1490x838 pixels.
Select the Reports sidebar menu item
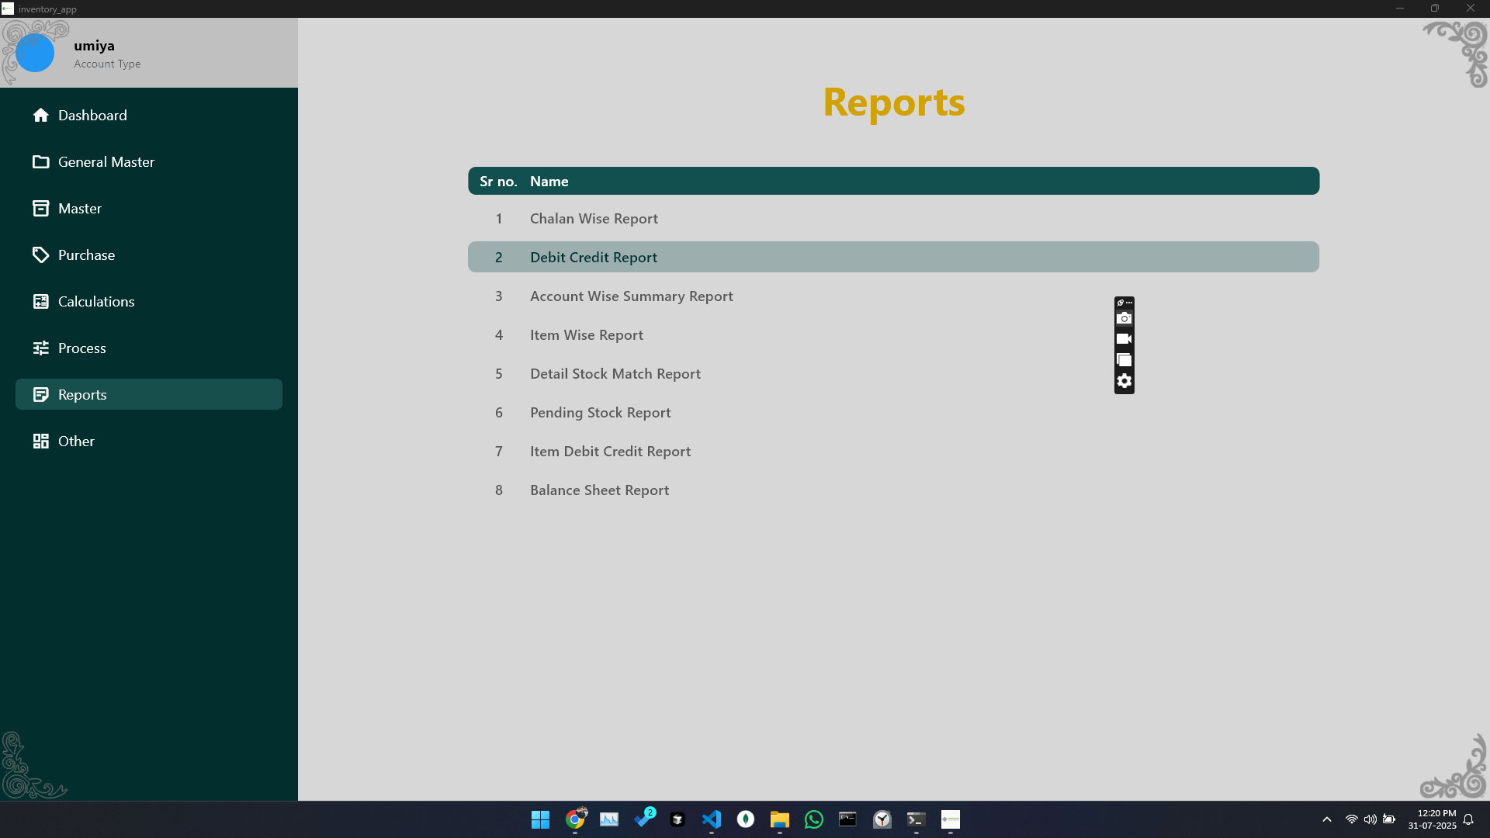pos(149,394)
